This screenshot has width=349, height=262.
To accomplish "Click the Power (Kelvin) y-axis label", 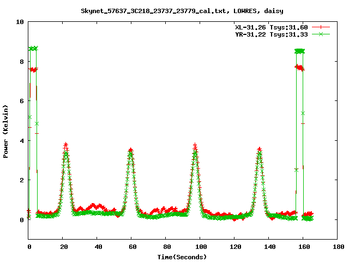I will tap(6, 130).
